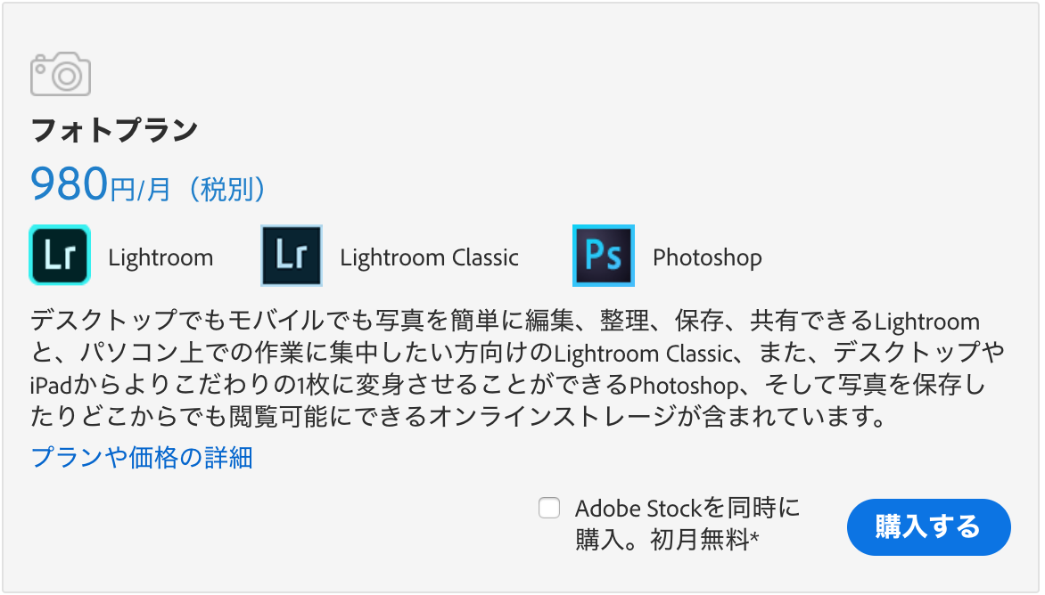Click the 円/月 price unit text
This screenshot has height=595, width=1045.
click(x=140, y=189)
